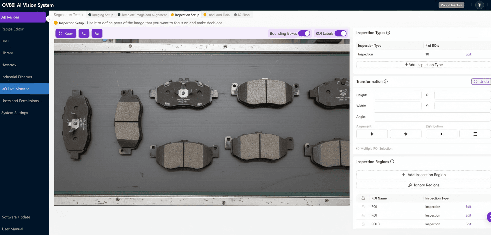Distribute ROIs vertically
Screen dimensions: 491x235
point(475,134)
